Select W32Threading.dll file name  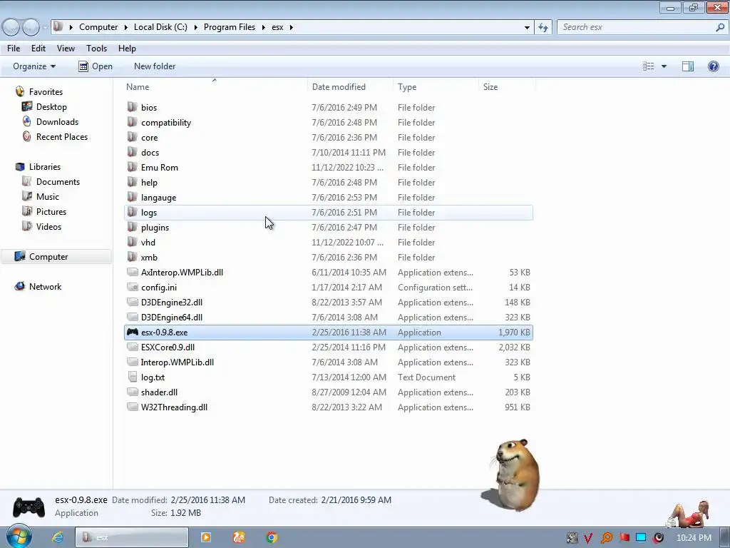point(174,407)
